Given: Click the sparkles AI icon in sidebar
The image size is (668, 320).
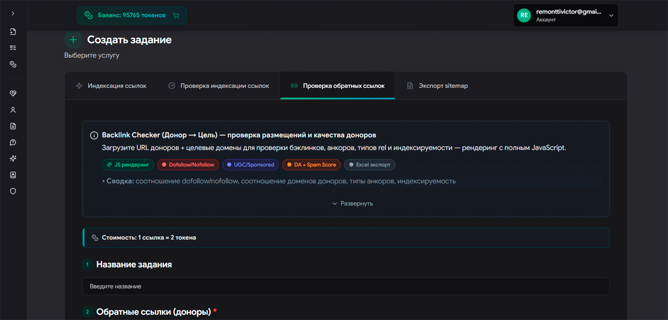Looking at the screenshot, I should click(13, 158).
